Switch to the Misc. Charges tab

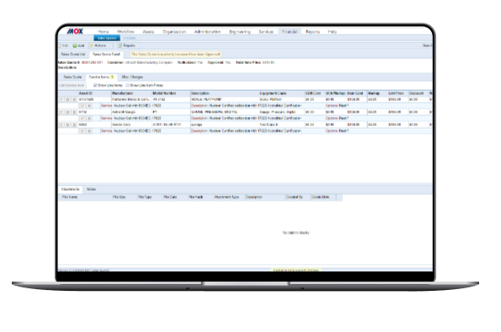click(x=132, y=76)
